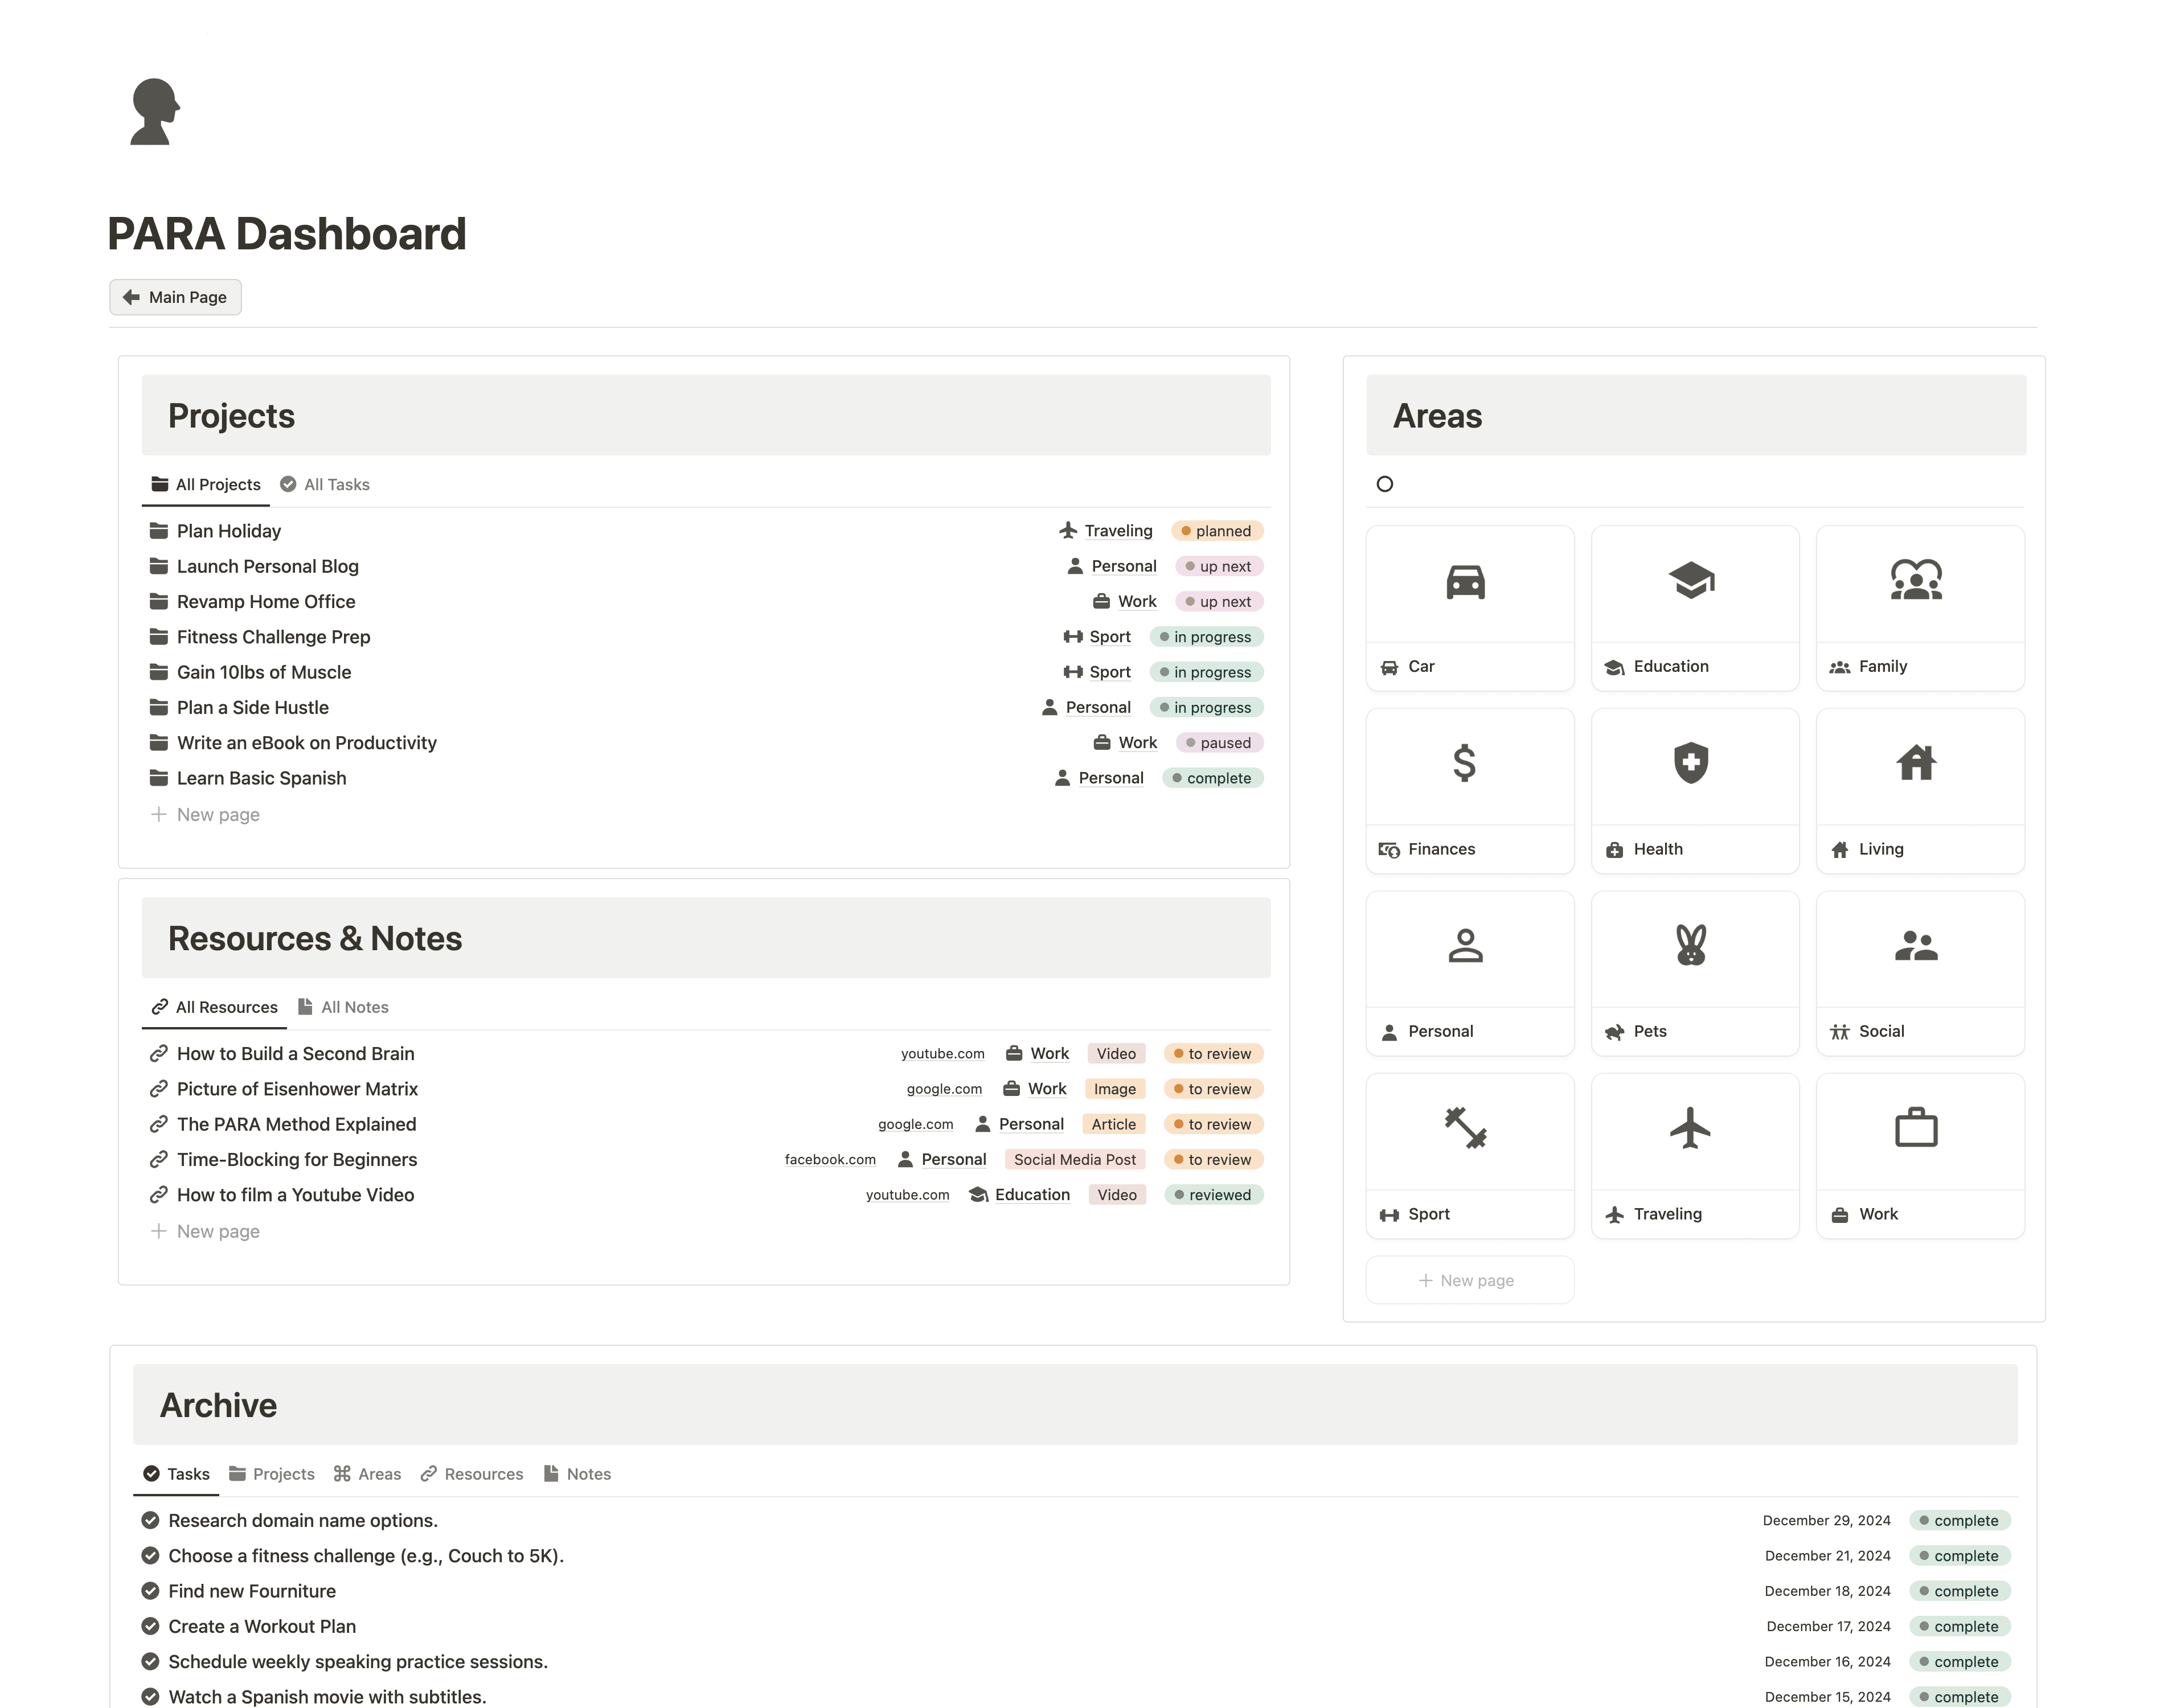Open the Sport dumbbell icon card
The height and width of the screenshot is (1708, 2164).
(x=1465, y=1128)
